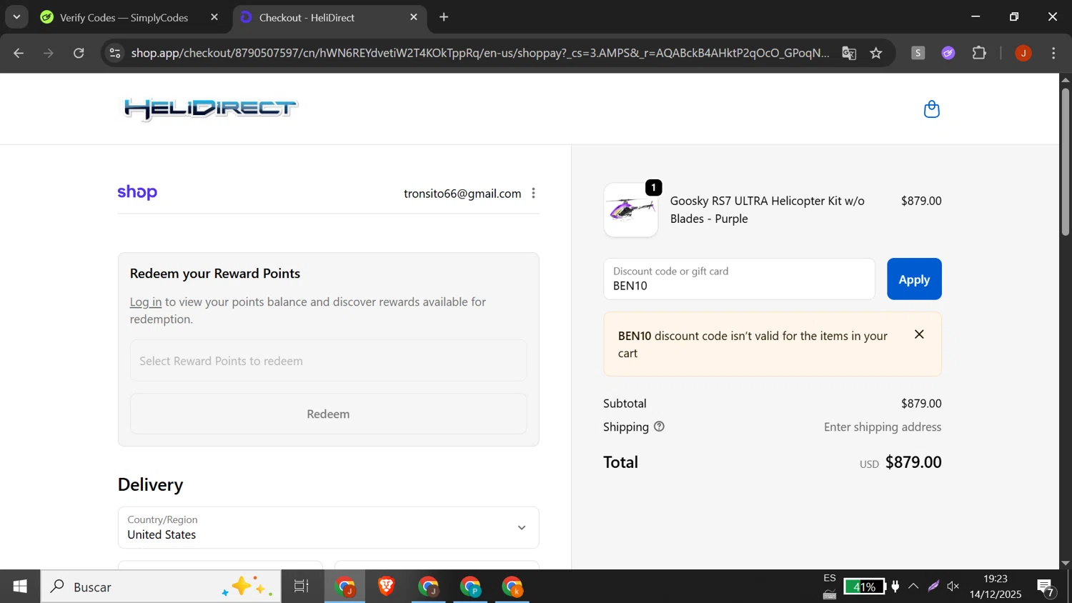Viewport: 1072px width, 603px height.
Task: Open Windows Start menu
Action: [x=20, y=587]
